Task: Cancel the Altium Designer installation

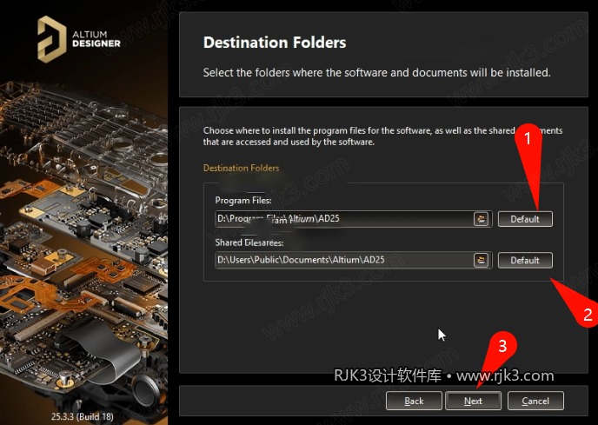Action: tap(535, 401)
